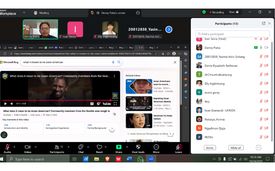Image resolution: width=275 pixels, height=171 pixels.
Task: Click the video progress bar
Action: pos(55,100)
